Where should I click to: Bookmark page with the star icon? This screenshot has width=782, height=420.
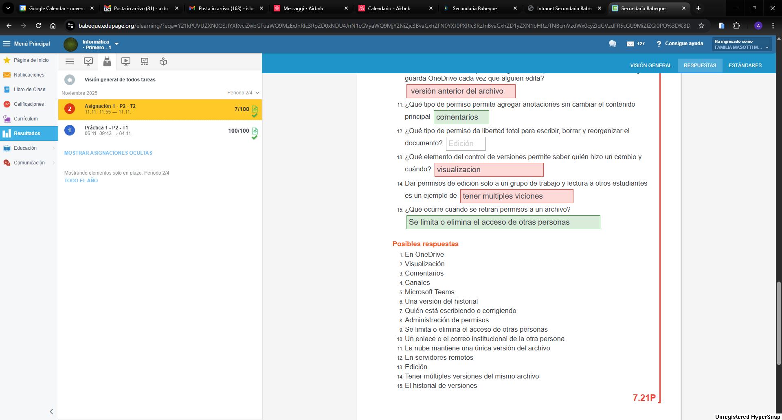[x=701, y=26]
